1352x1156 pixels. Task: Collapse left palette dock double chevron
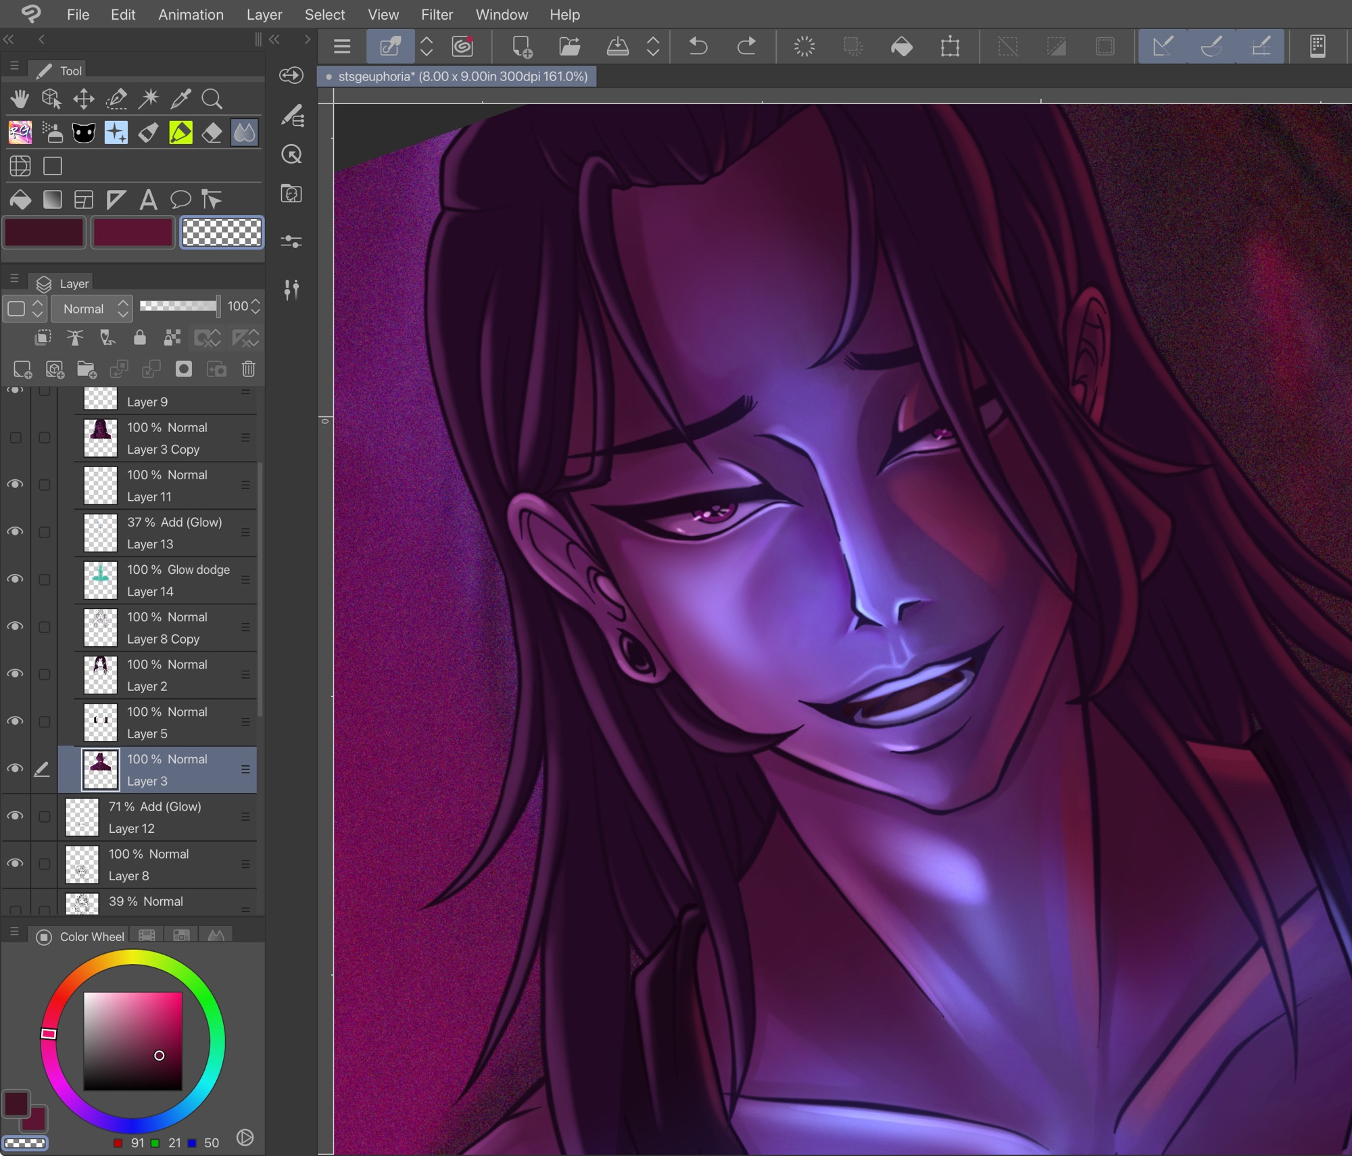click(9, 39)
